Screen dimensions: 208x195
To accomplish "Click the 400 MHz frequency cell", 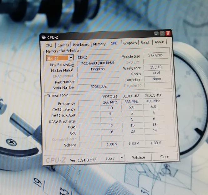I will [153, 101].
